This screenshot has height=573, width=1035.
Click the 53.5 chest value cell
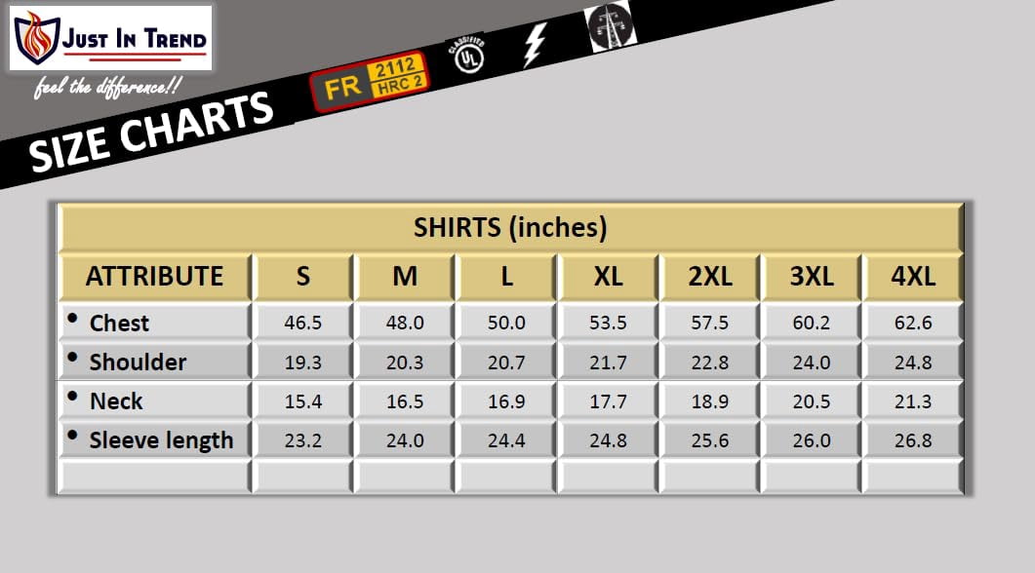pos(608,323)
